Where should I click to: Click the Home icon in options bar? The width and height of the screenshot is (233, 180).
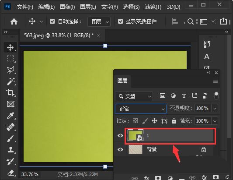click(x=14, y=21)
